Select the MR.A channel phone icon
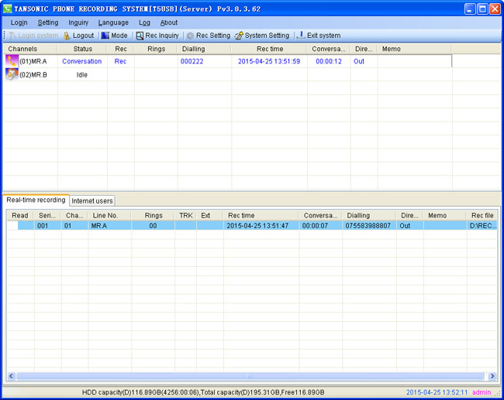This screenshot has height=400, width=504. 12,61
